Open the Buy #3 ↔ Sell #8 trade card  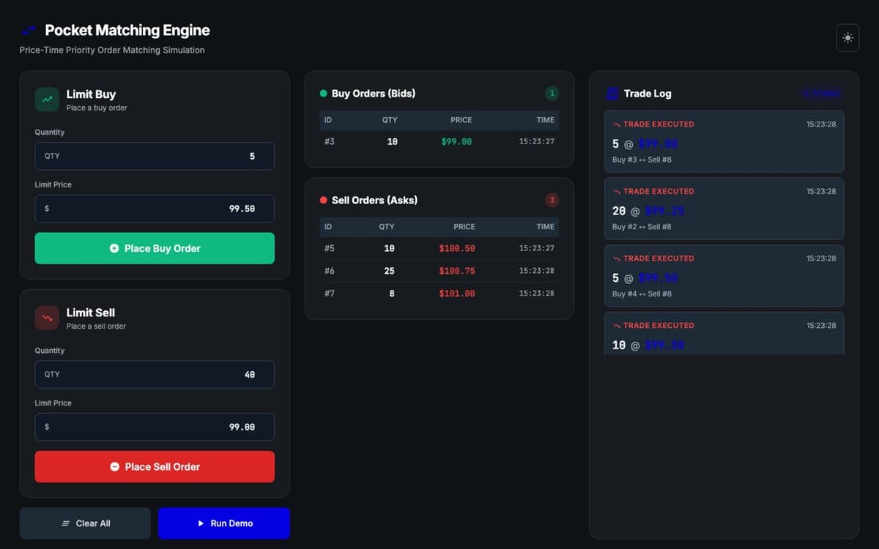point(724,141)
